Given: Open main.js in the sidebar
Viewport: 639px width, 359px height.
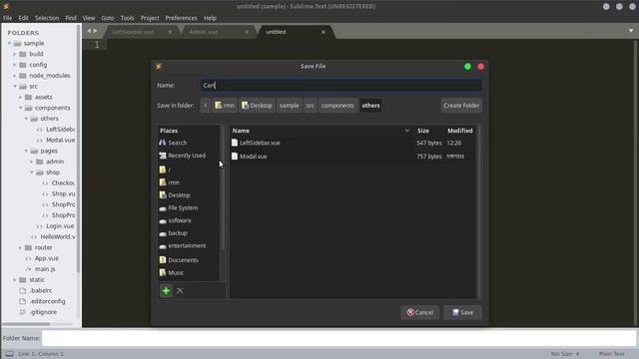Looking at the screenshot, I should click(x=45, y=269).
